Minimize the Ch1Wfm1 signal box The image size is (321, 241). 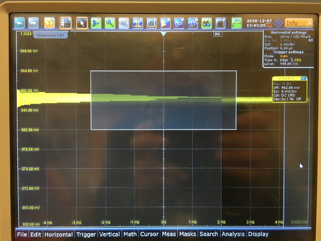[304, 79]
